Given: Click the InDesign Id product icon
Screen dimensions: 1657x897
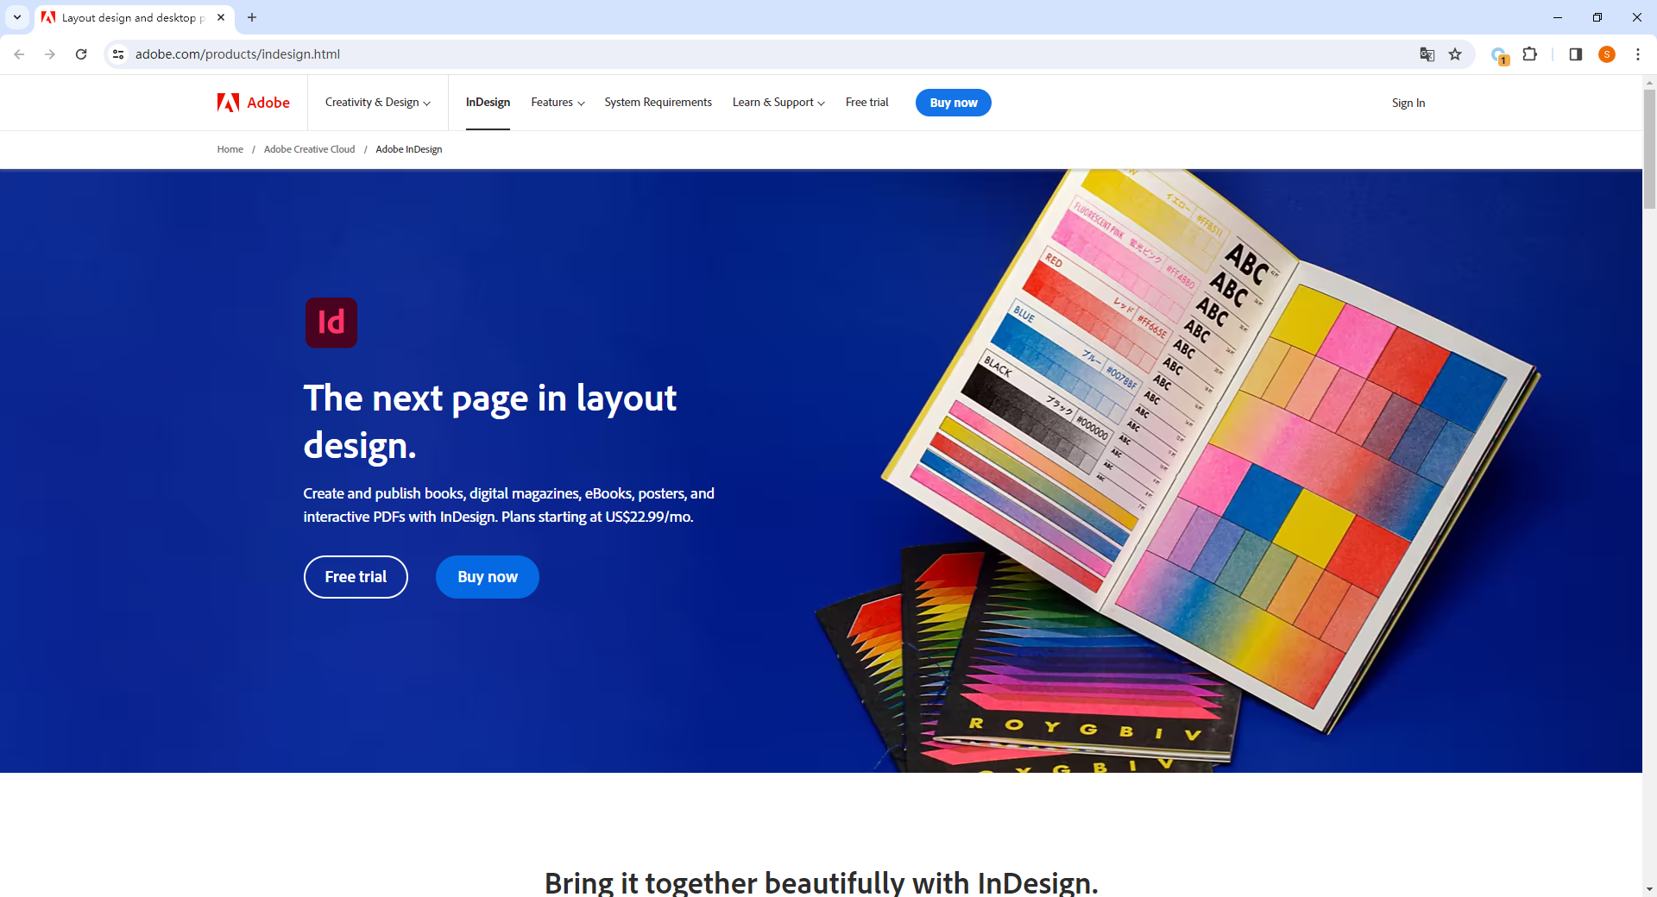Looking at the screenshot, I should (331, 323).
